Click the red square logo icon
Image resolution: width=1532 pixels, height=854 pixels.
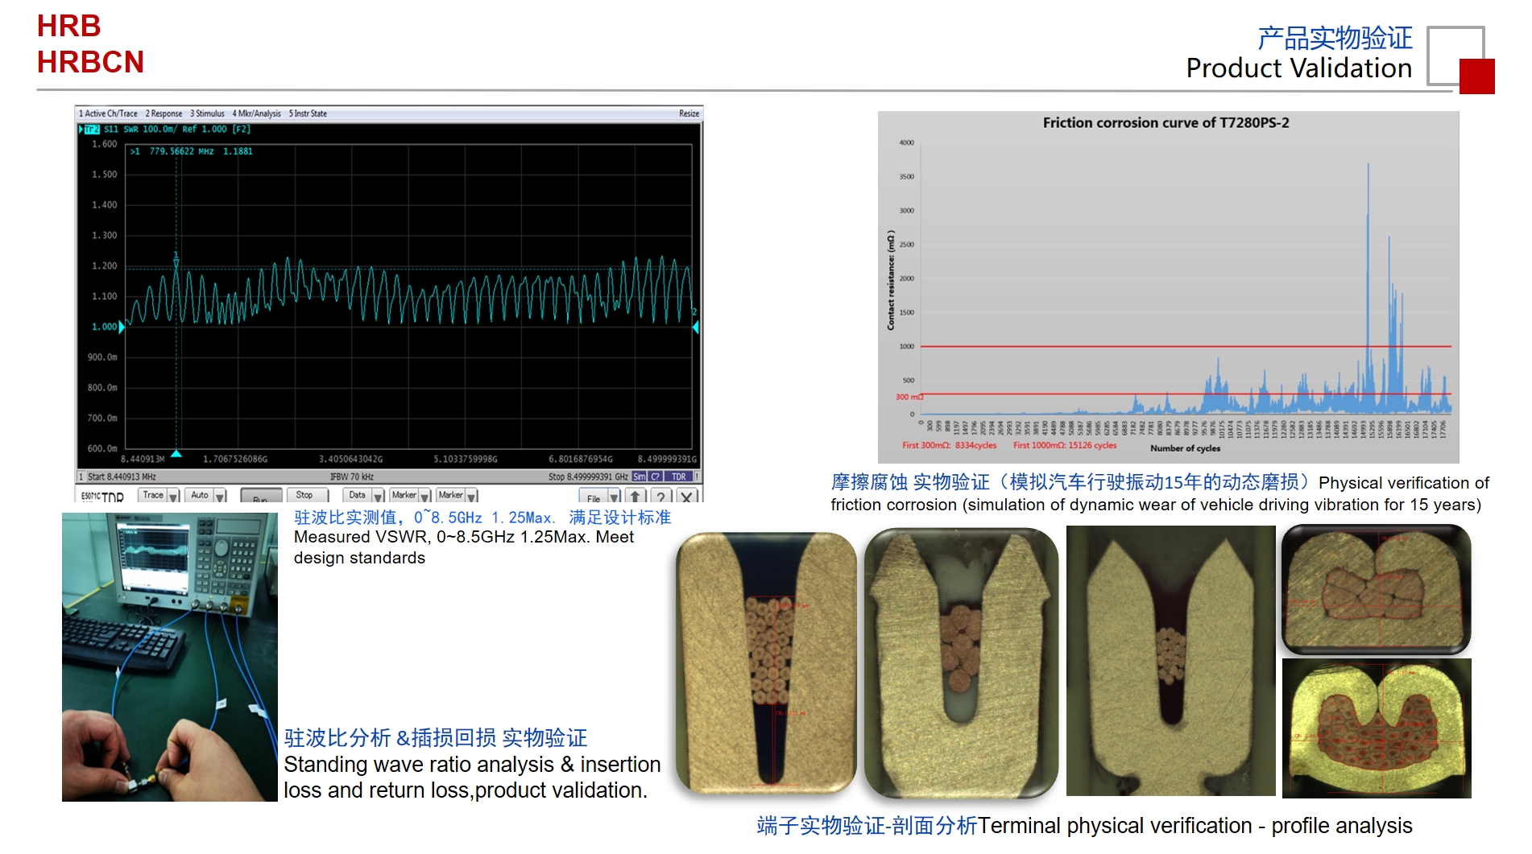pyautogui.click(x=1476, y=76)
